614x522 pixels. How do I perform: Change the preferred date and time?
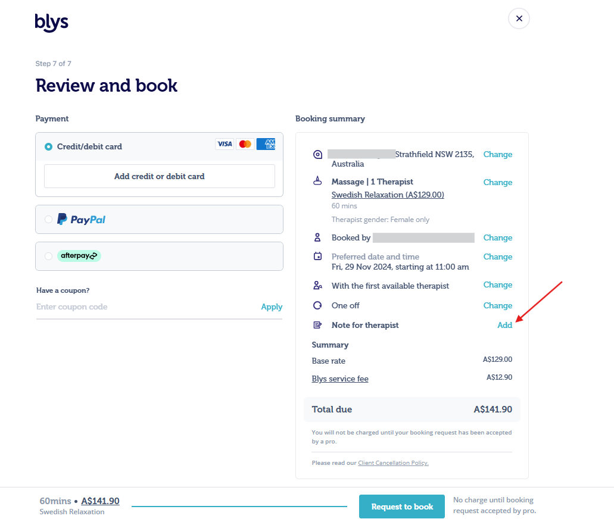pos(498,257)
